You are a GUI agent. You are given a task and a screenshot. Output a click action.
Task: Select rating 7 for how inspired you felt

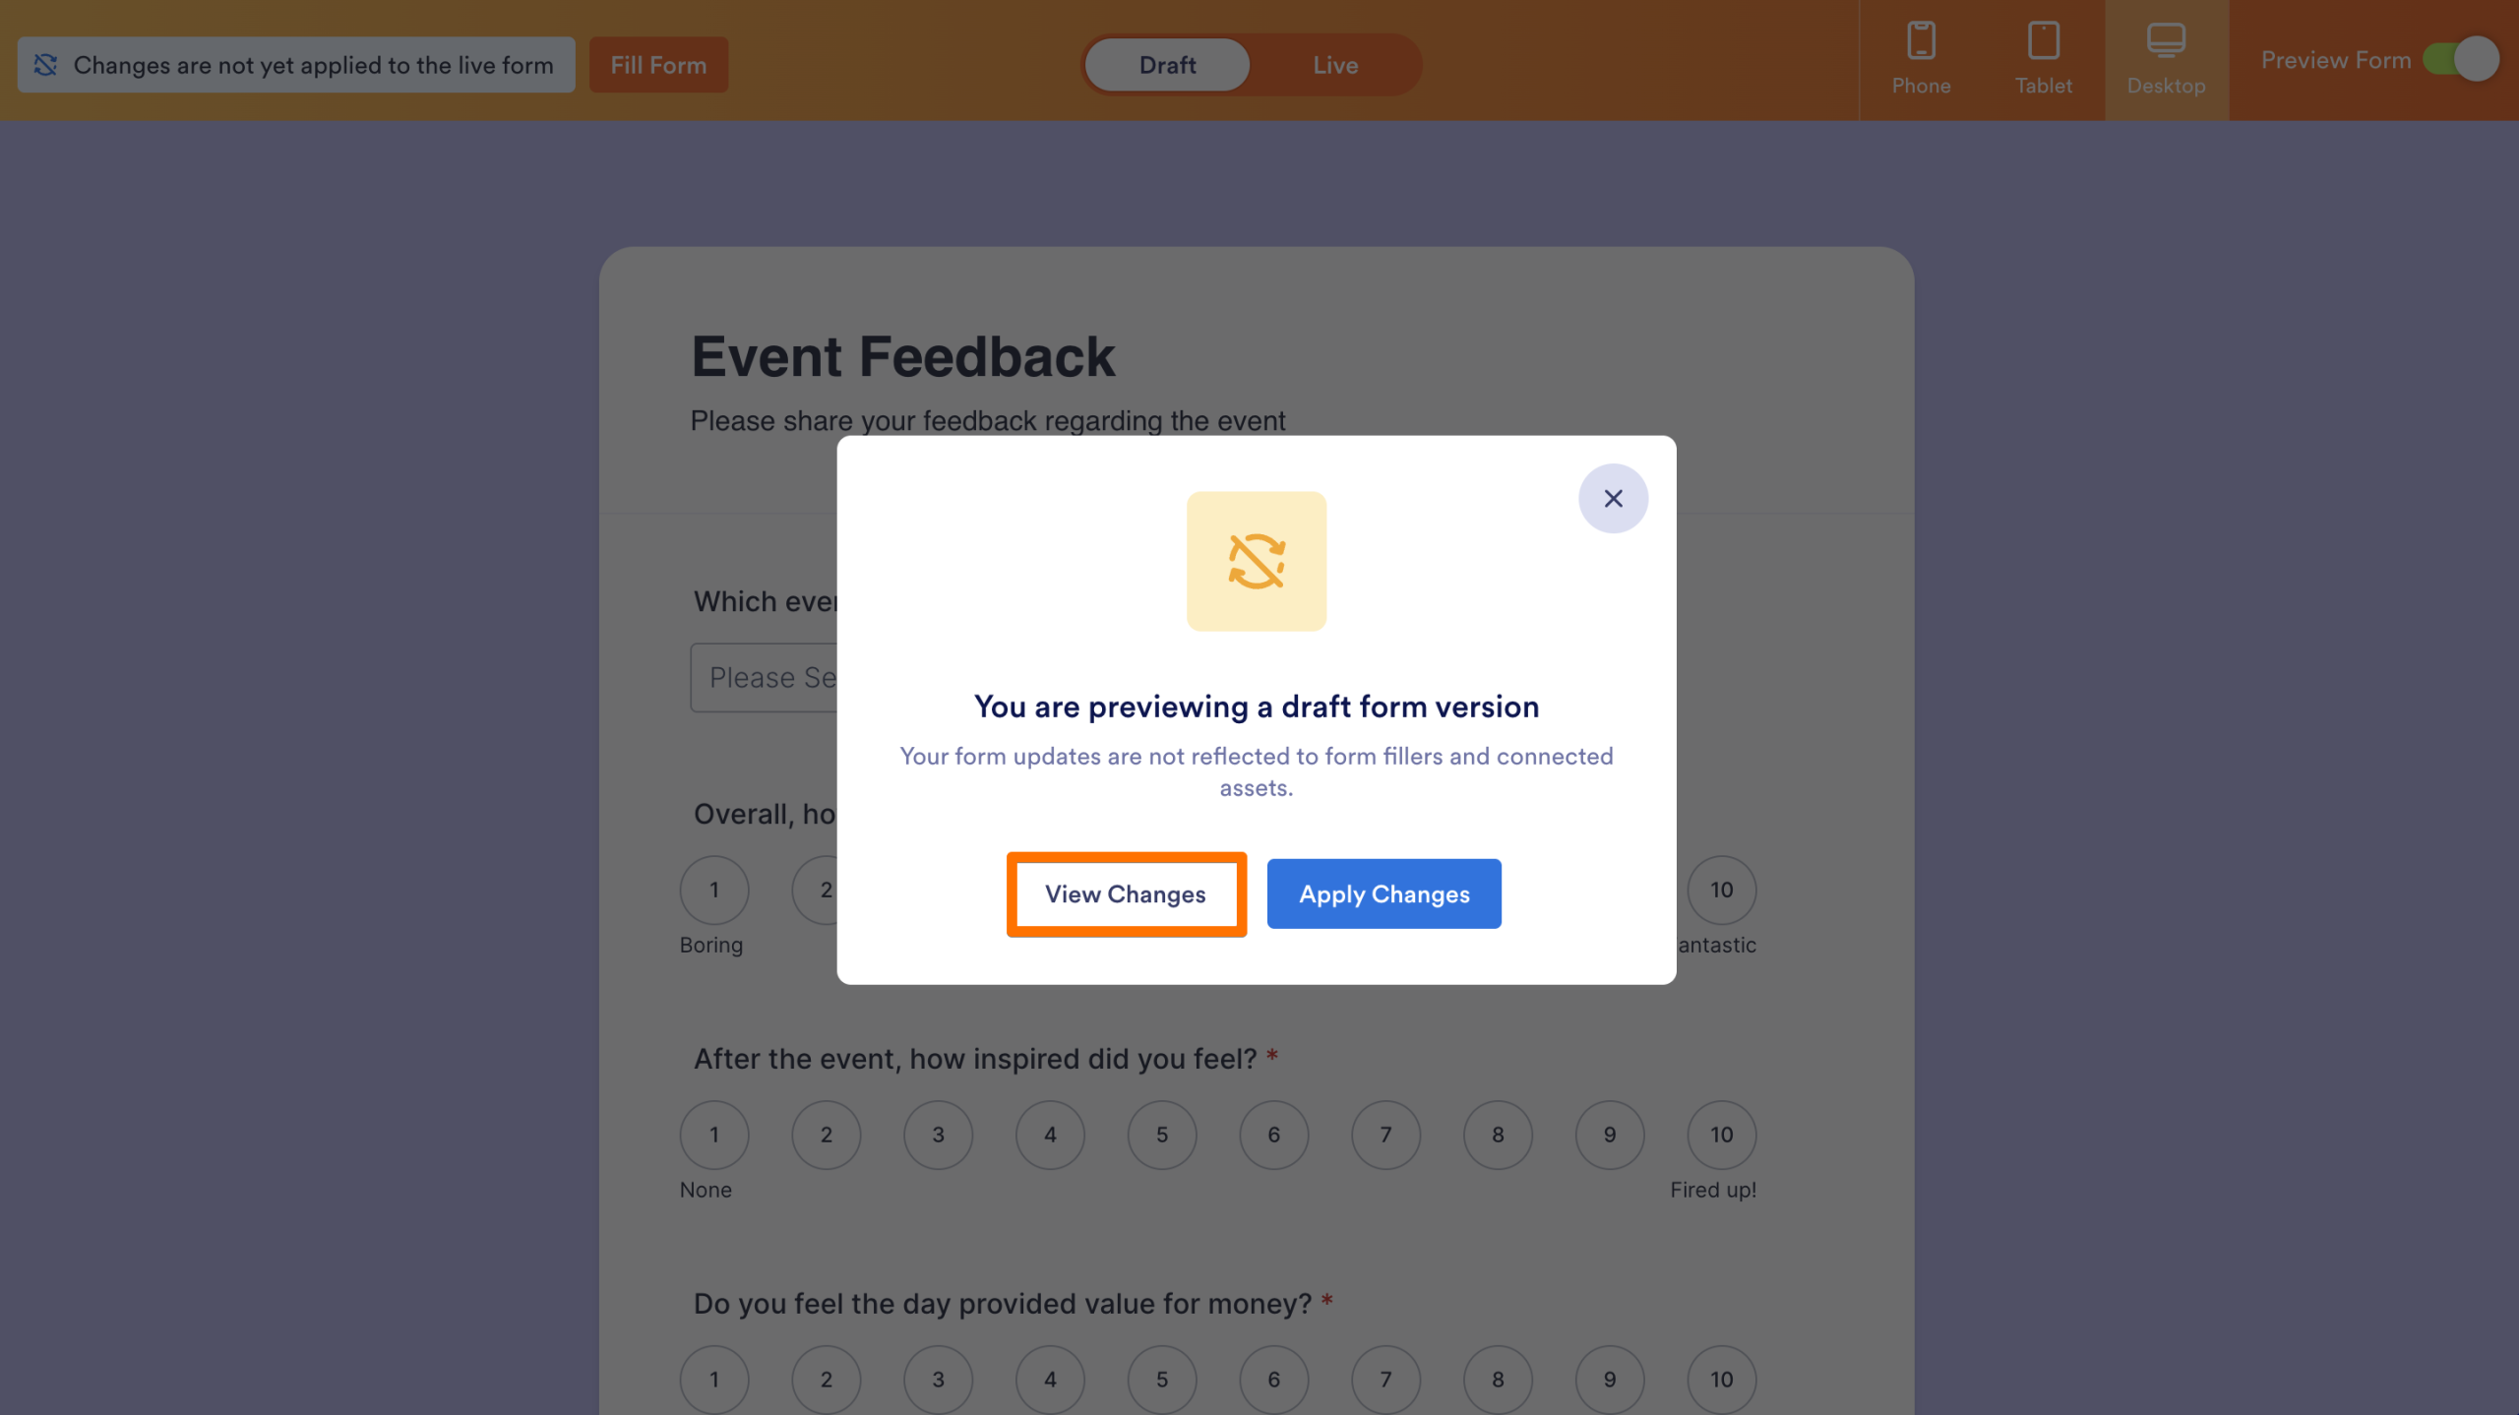pos(1385,1135)
